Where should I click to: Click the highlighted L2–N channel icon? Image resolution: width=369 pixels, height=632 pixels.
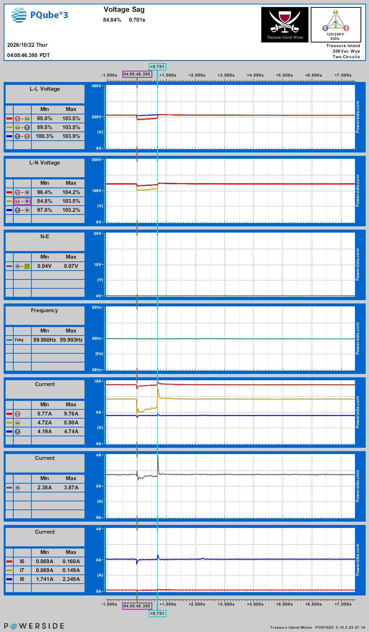click(x=22, y=201)
